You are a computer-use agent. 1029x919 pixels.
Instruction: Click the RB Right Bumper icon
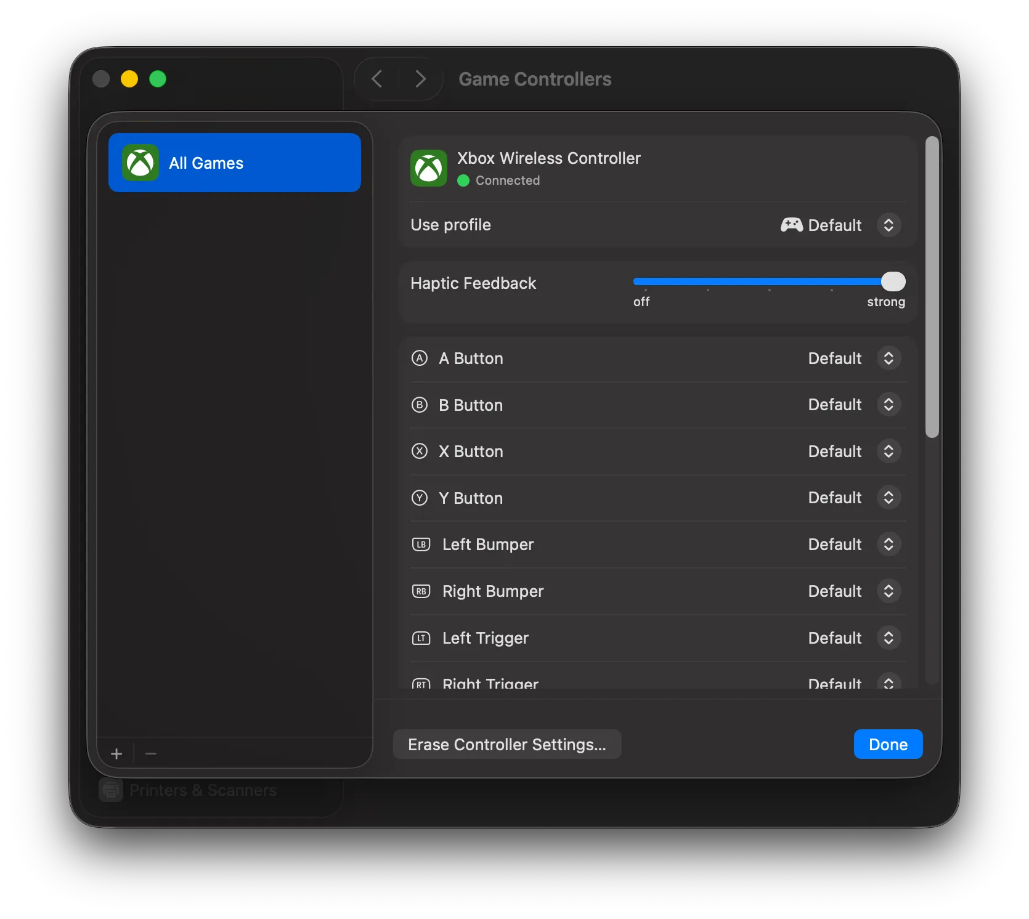coord(421,591)
